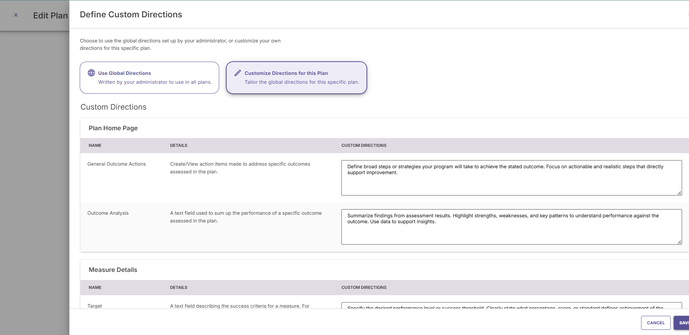Expand the Target row under Measure Details
Viewport: 689px width, 335px height.
(x=95, y=306)
